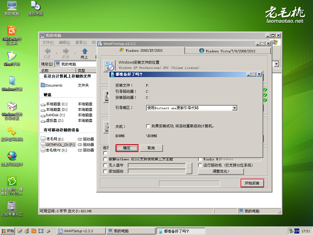Click the orange folder-search quick launch icon
Screen dimensions: 313x235
tap(34, 231)
